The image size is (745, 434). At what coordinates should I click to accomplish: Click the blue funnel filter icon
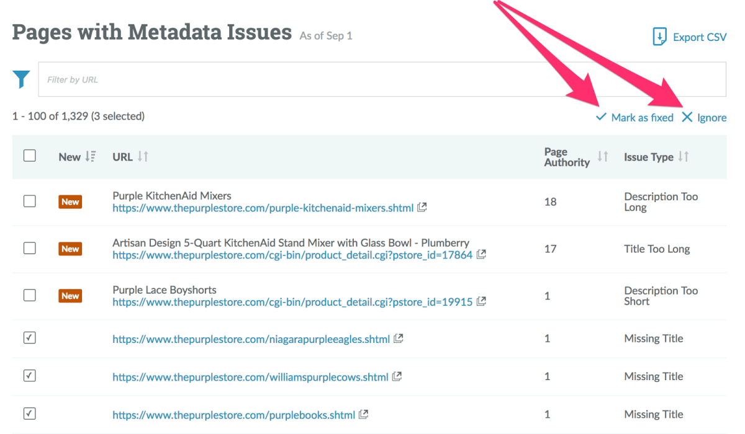point(22,79)
